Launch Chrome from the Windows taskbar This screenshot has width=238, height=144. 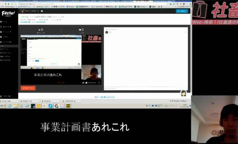(56, 106)
